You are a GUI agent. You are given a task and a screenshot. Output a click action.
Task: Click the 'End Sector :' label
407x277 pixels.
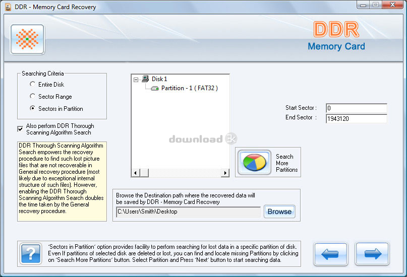click(301, 117)
